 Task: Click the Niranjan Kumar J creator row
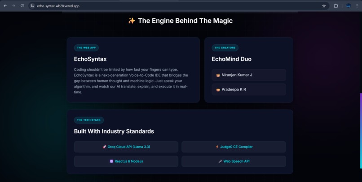(249, 75)
